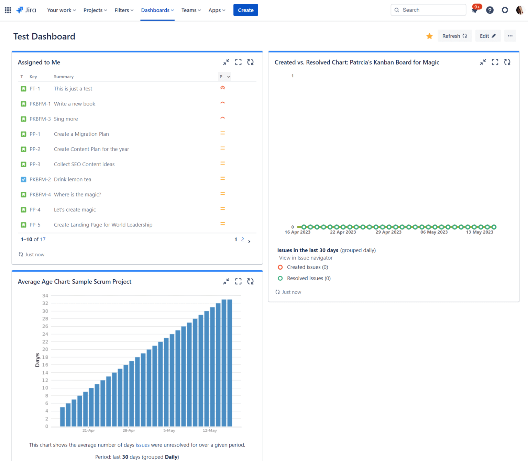The height and width of the screenshot is (461, 528).
Task: Open the dashboard more options menu
Action: coord(510,36)
